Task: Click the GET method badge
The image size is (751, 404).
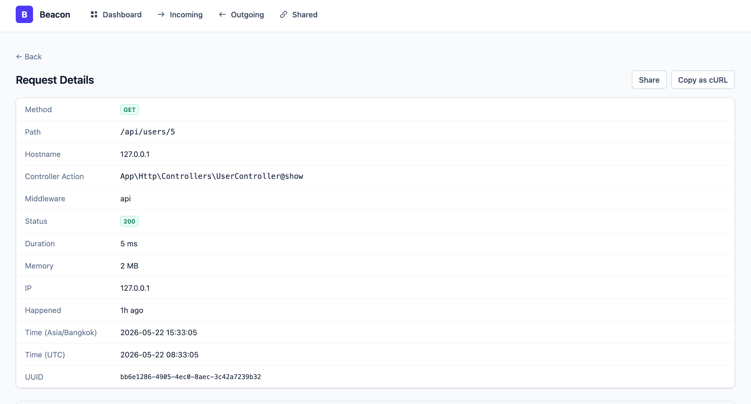Action: [x=130, y=109]
